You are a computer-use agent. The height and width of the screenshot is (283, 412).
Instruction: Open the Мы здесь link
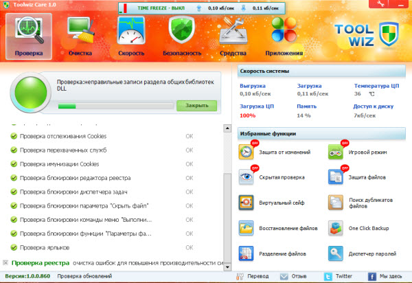tap(391, 276)
